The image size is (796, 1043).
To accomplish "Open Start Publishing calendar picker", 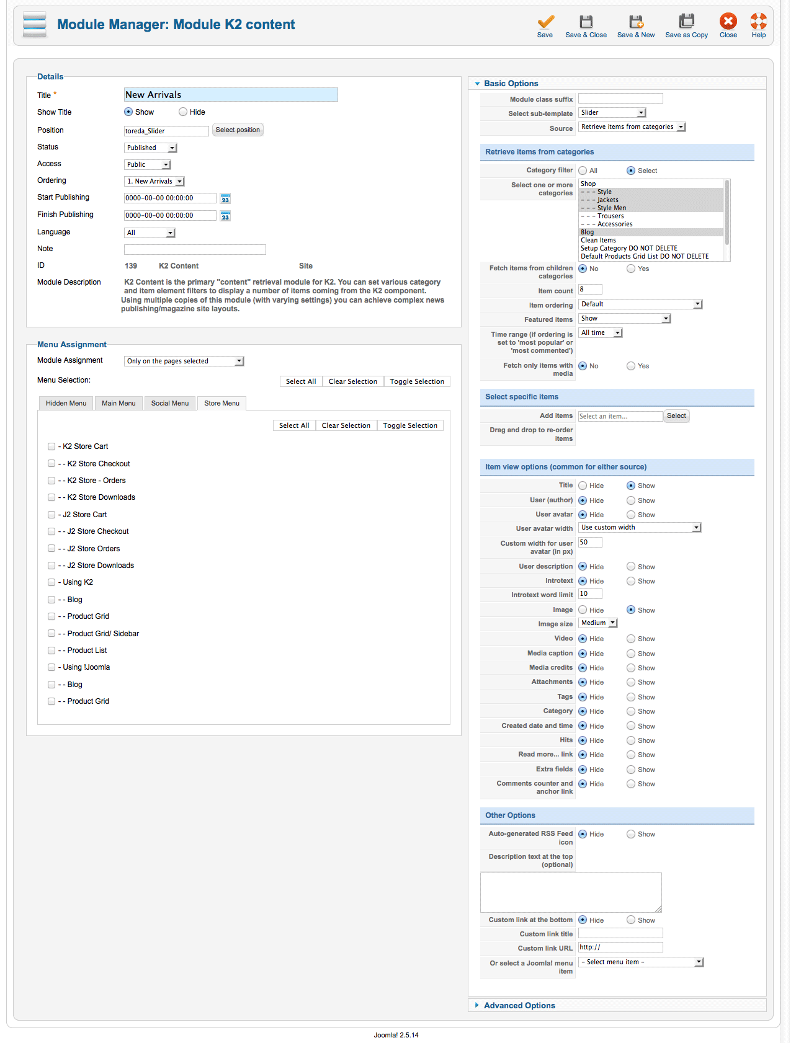I will pyautogui.click(x=225, y=198).
